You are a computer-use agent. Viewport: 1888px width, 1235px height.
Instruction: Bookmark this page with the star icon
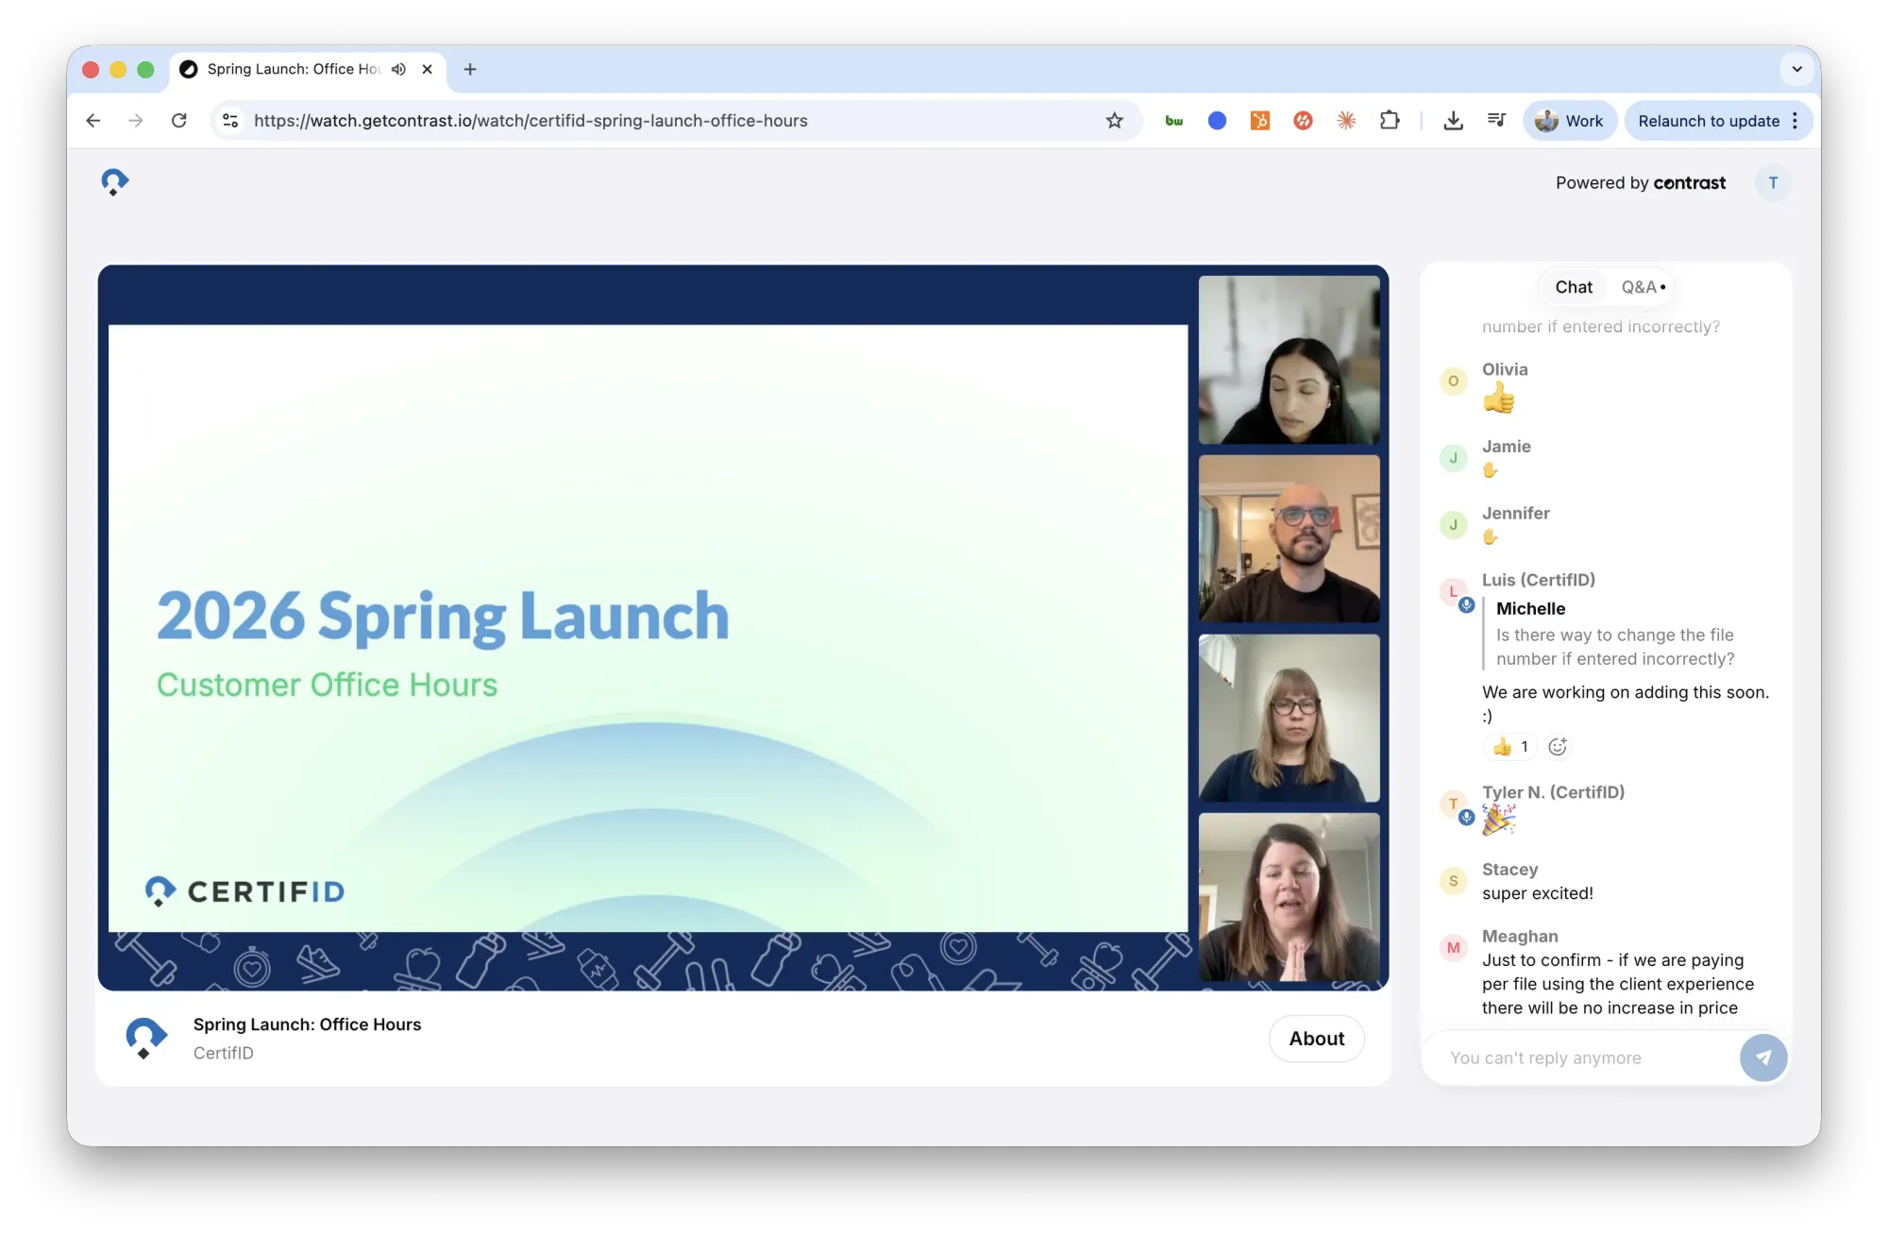[1115, 121]
